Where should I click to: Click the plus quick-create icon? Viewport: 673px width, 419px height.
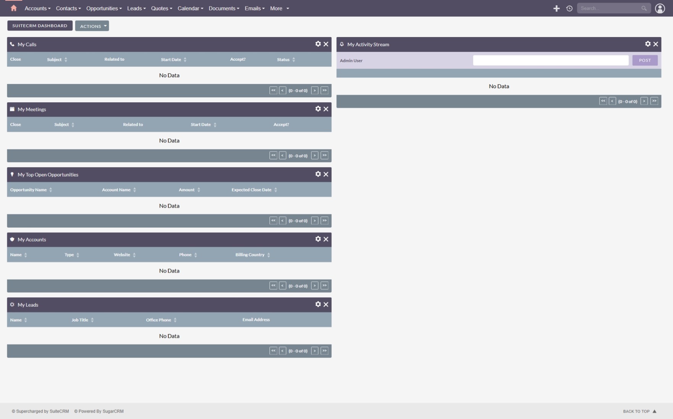pyautogui.click(x=556, y=8)
